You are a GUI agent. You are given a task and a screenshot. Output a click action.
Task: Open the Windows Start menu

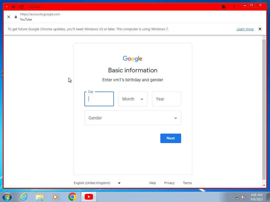pos(7,197)
